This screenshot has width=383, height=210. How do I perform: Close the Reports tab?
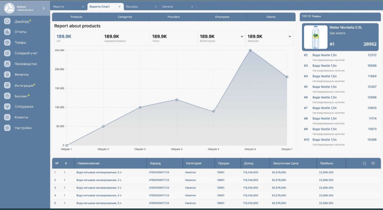tap(83, 7)
